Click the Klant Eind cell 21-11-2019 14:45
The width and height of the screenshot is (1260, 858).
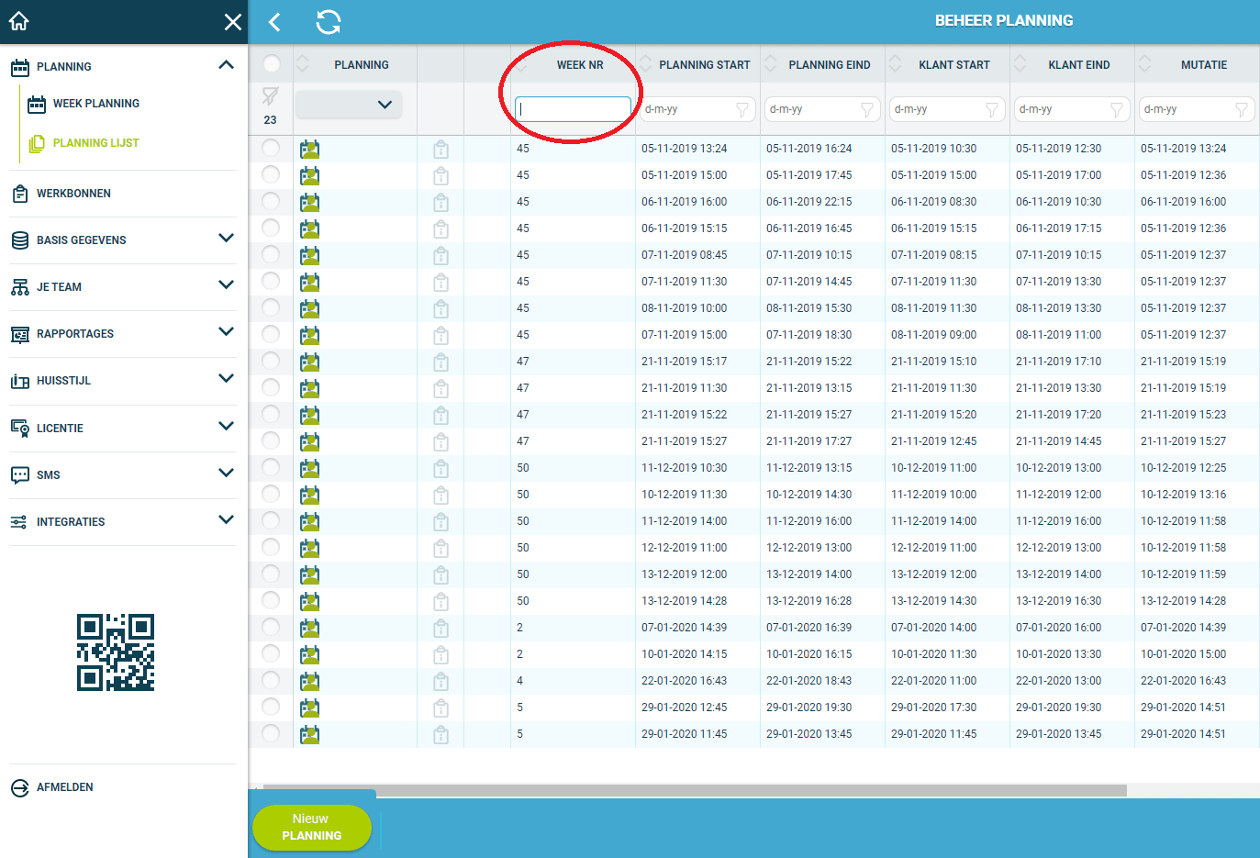[1058, 441]
